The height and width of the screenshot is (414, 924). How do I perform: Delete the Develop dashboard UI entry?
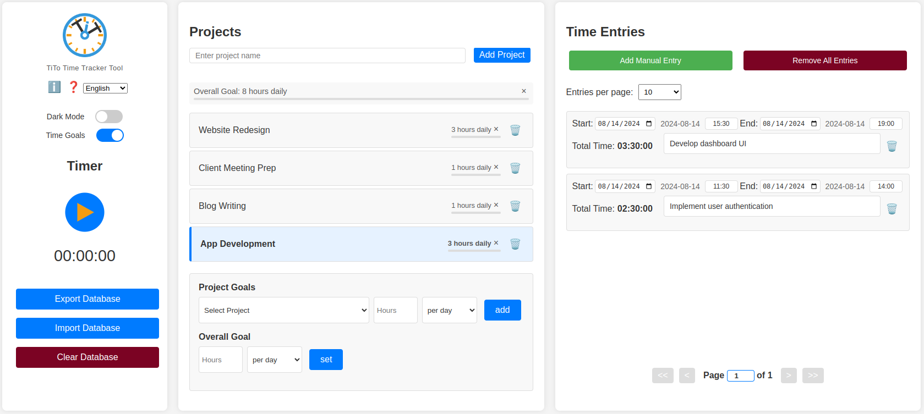pyautogui.click(x=892, y=146)
